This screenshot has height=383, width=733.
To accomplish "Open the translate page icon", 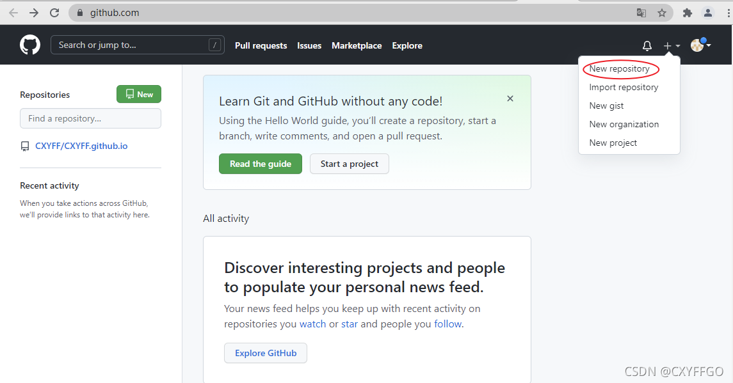I will click(641, 13).
